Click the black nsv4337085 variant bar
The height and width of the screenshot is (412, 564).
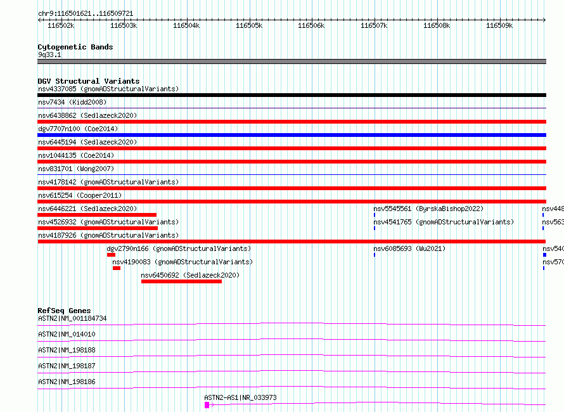tap(292, 95)
